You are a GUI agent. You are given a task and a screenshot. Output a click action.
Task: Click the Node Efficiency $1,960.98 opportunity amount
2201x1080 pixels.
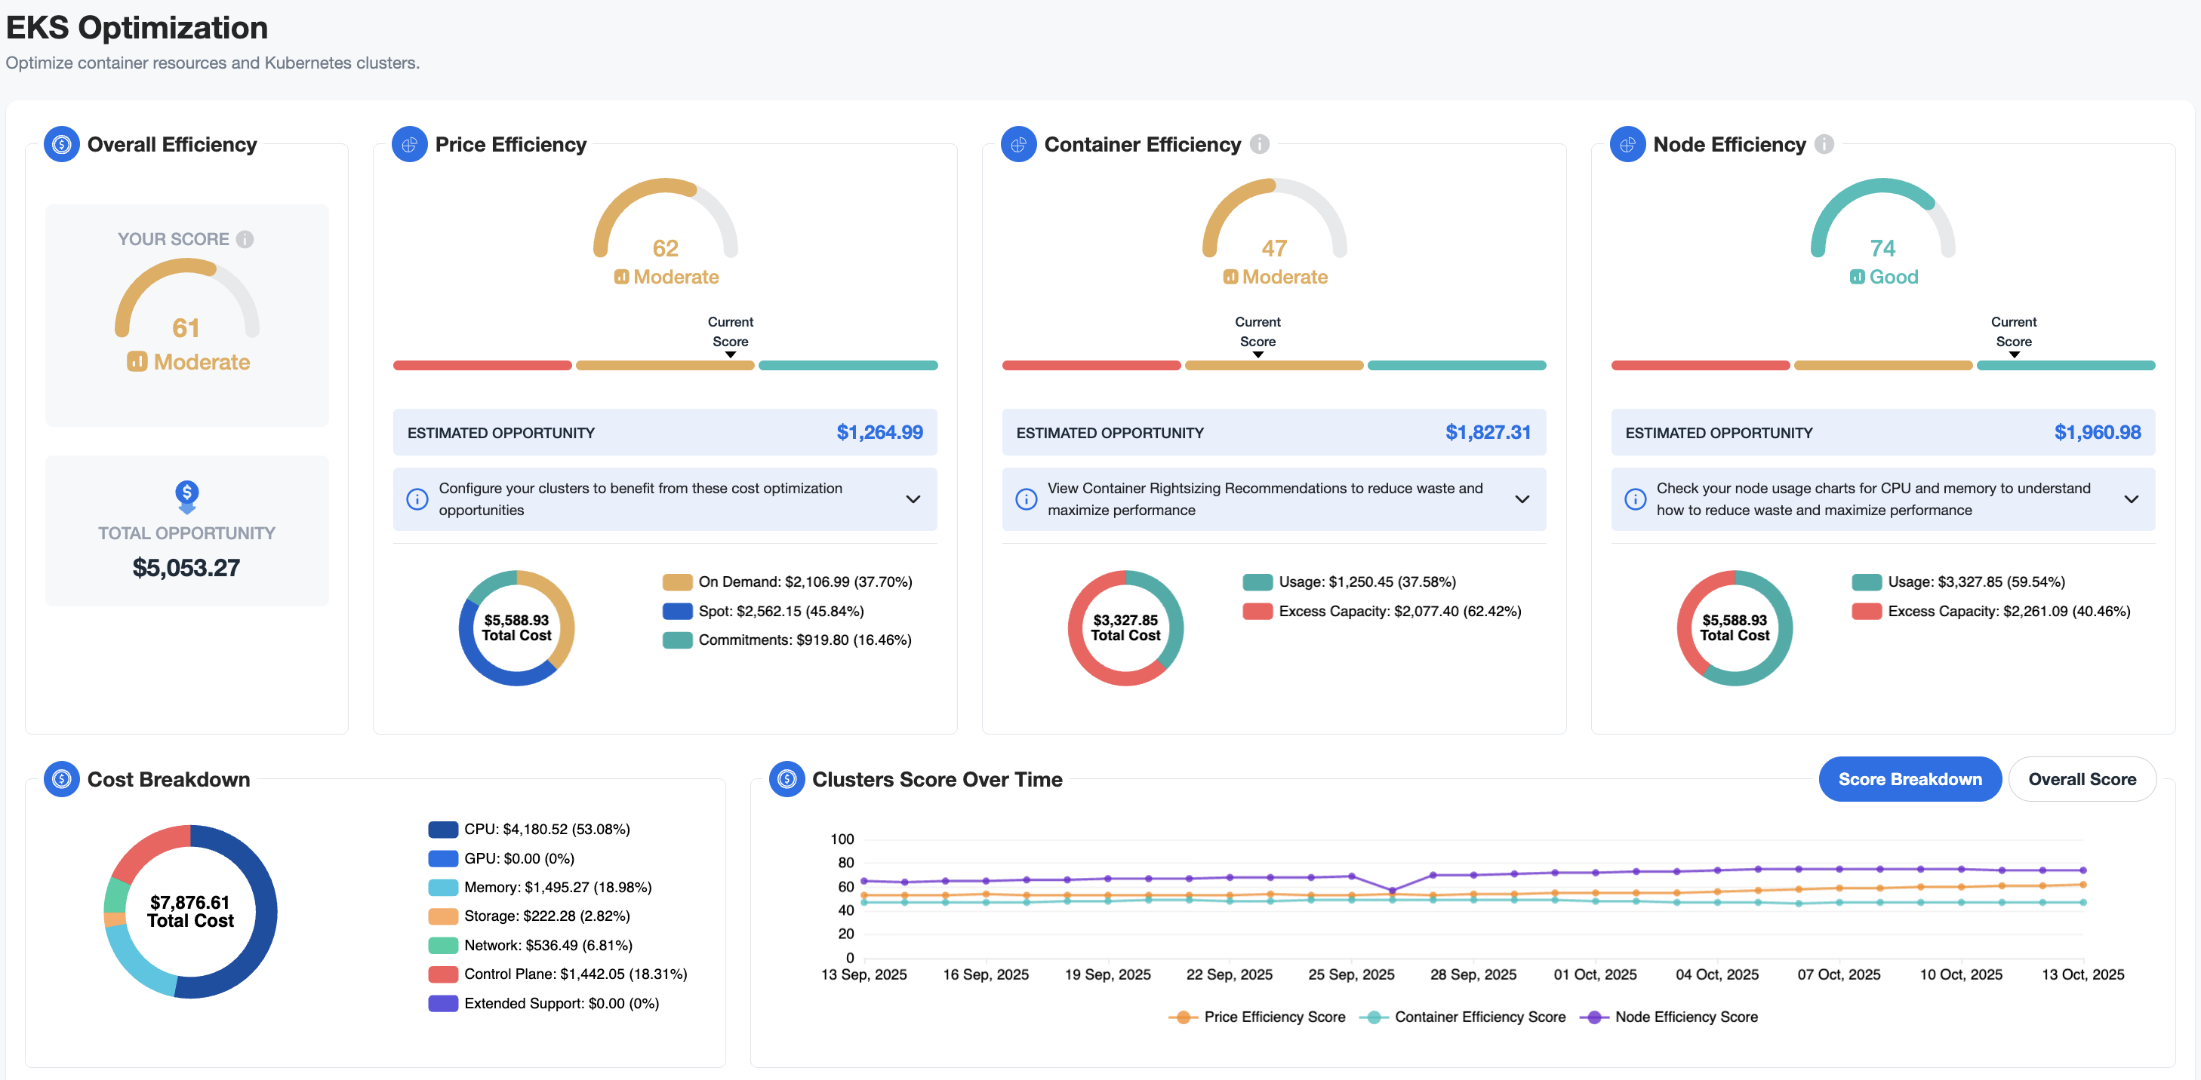(2097, 433)
